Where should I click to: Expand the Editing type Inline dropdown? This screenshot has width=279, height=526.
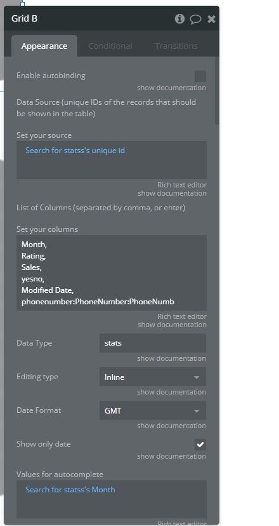(153, 377)
